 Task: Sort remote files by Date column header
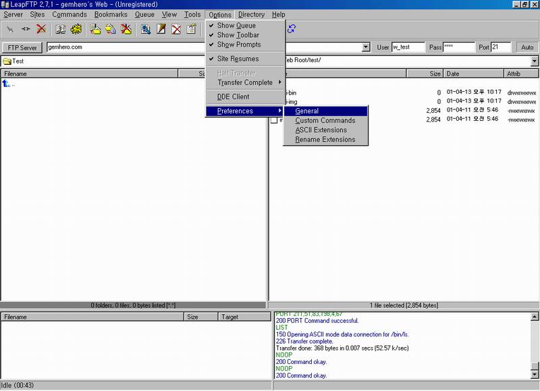point(474,74)
